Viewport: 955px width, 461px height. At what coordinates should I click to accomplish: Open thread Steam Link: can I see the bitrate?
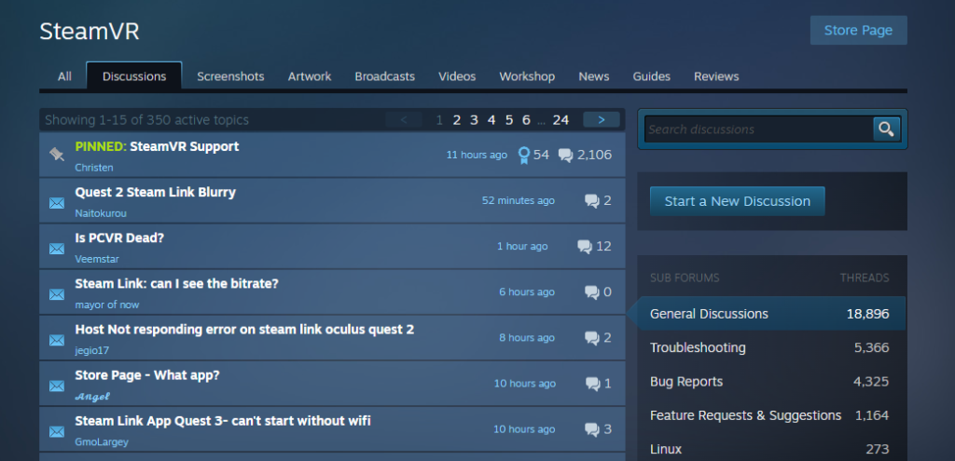pos(176,283)
